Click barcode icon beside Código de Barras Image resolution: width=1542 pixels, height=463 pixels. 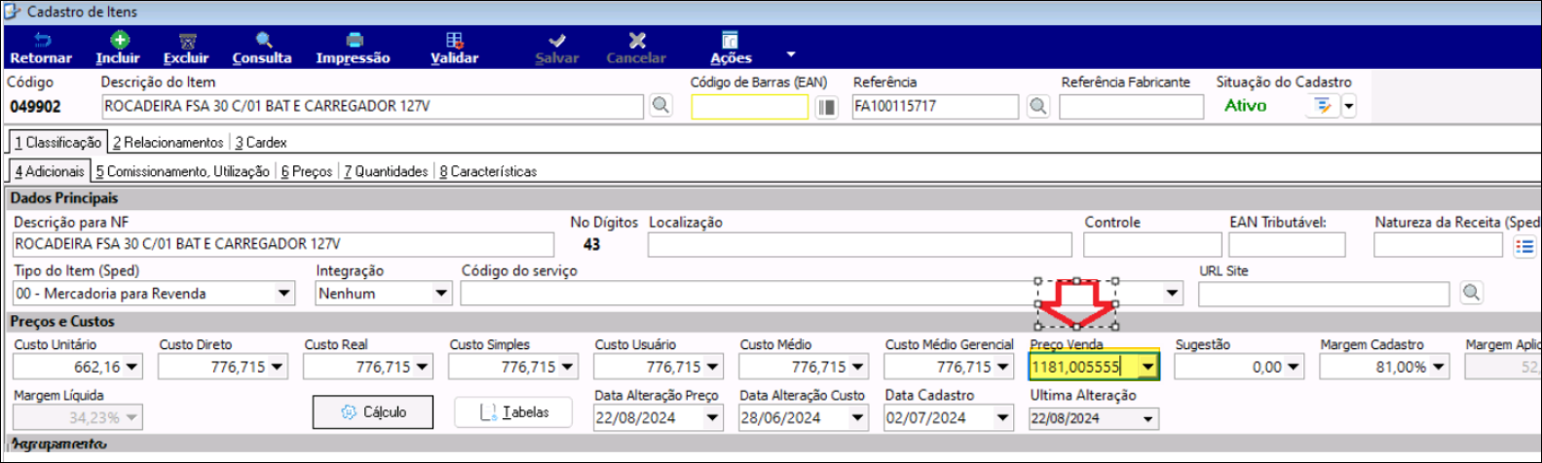(x=826, y=106)
